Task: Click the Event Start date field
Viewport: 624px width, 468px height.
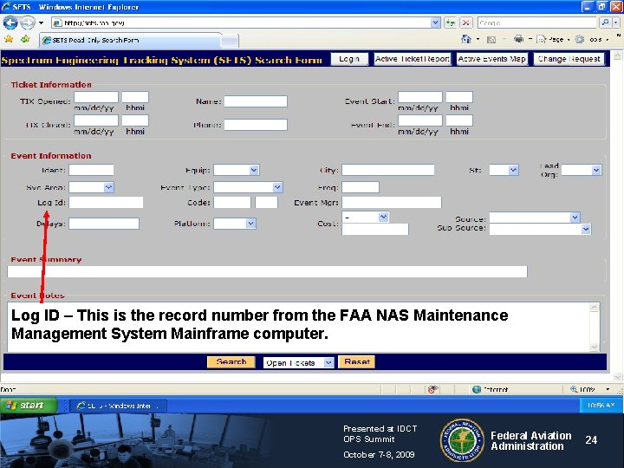Action: (x=419, y=97)
